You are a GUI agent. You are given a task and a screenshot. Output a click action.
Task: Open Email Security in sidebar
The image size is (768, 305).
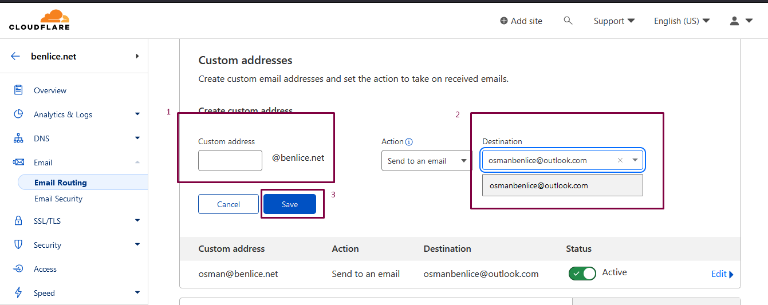coord(58,199)
